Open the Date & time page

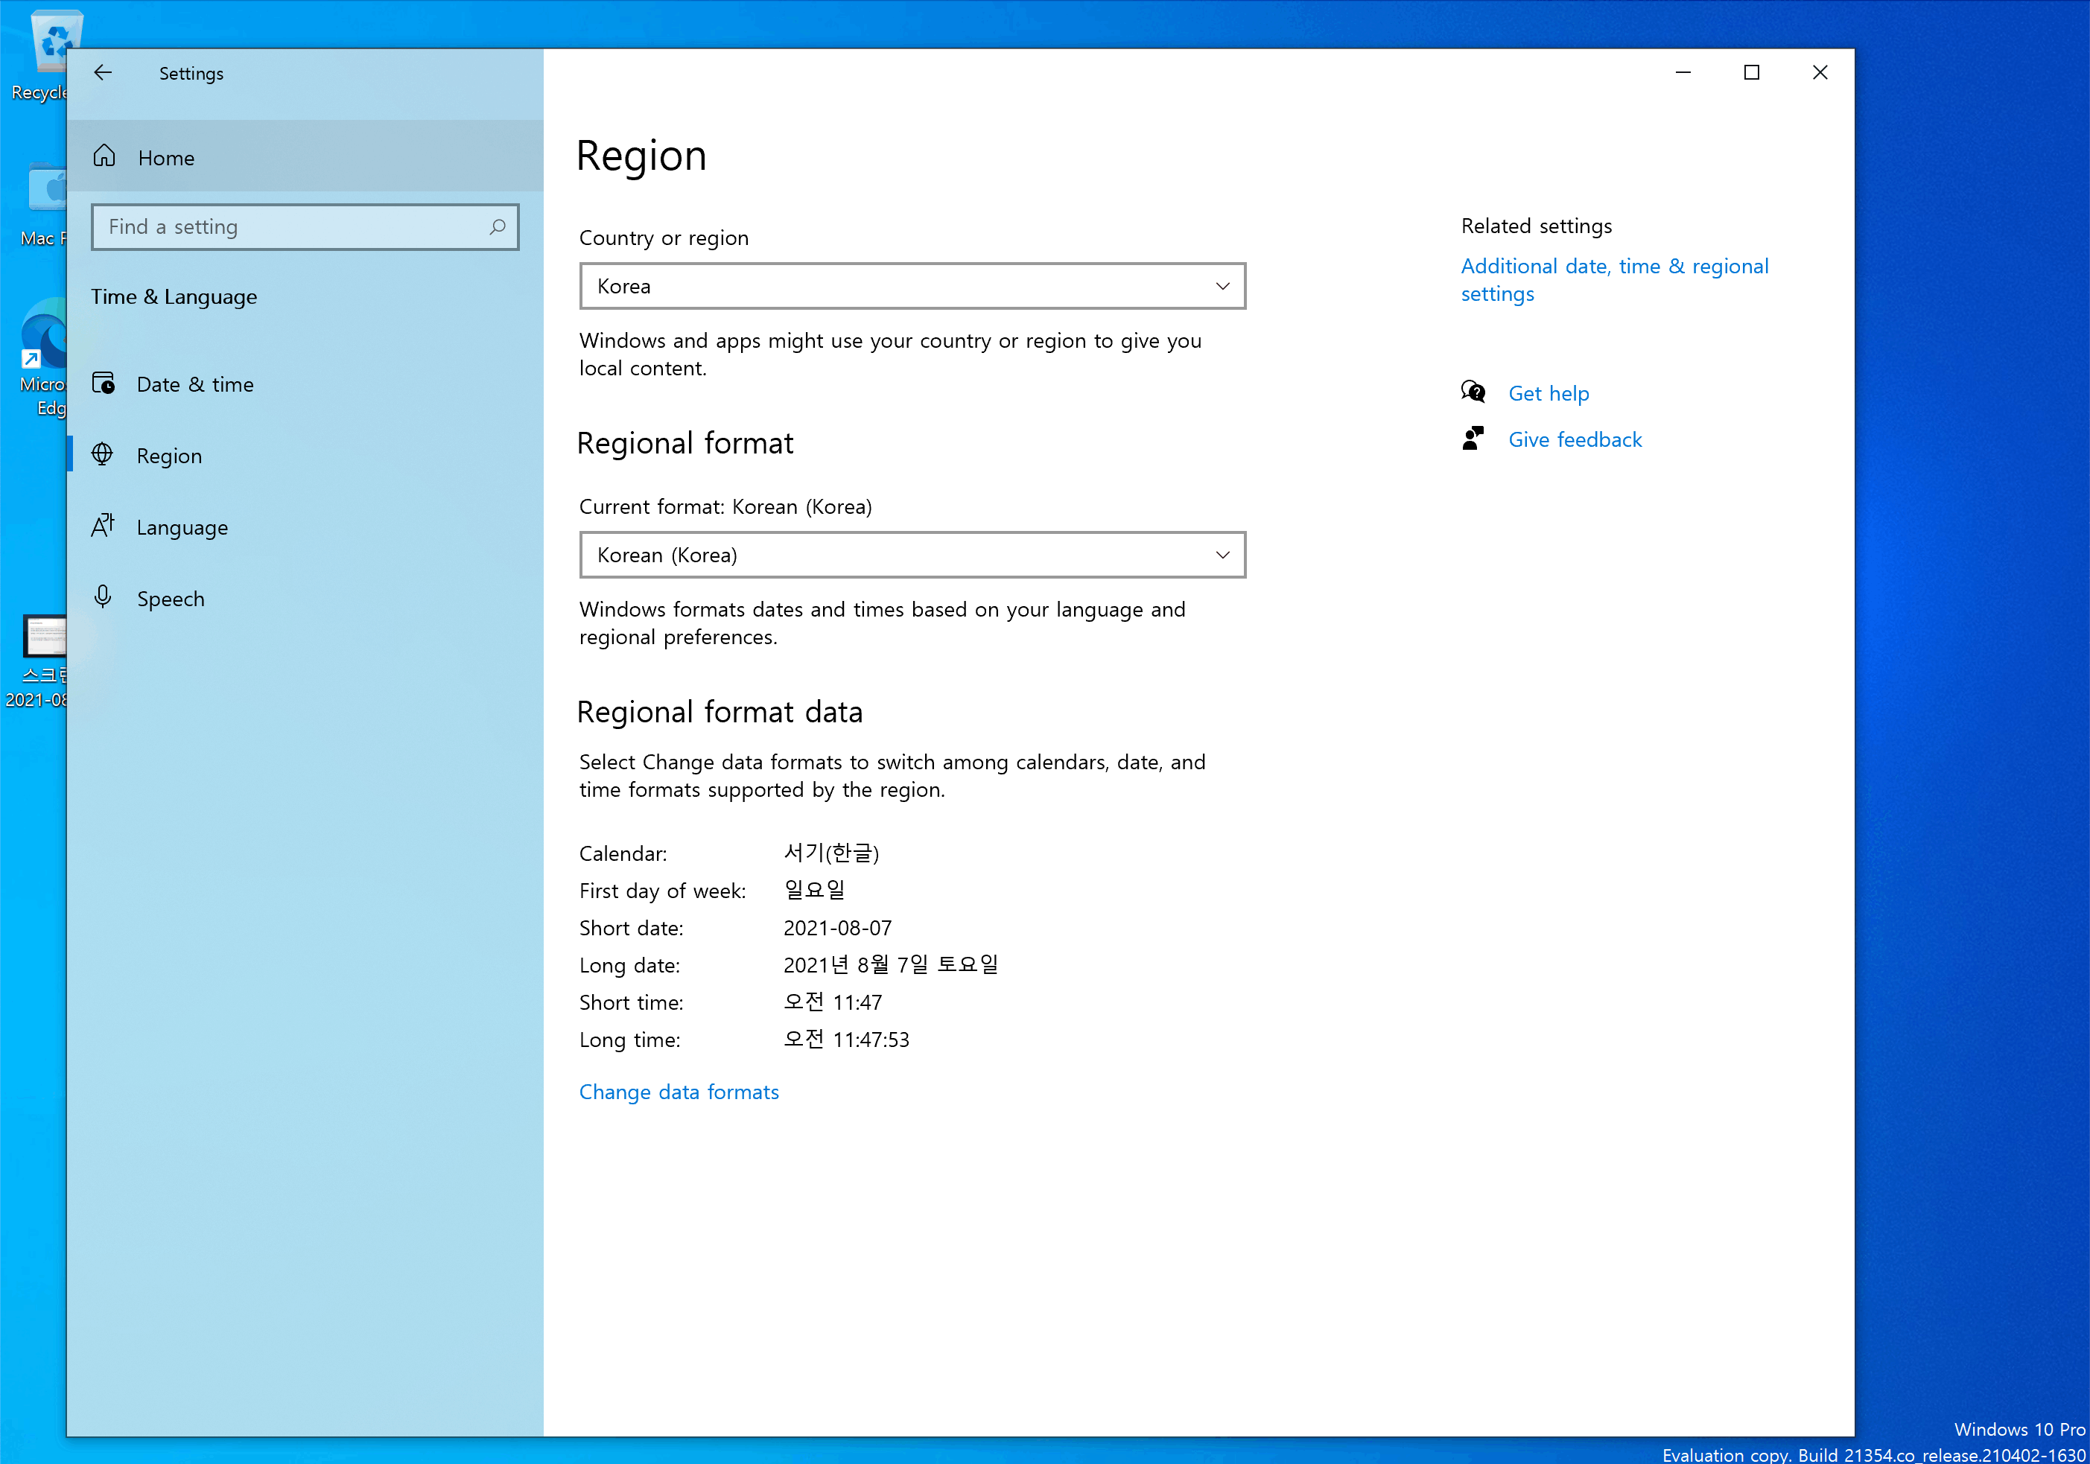coord(195,384)
